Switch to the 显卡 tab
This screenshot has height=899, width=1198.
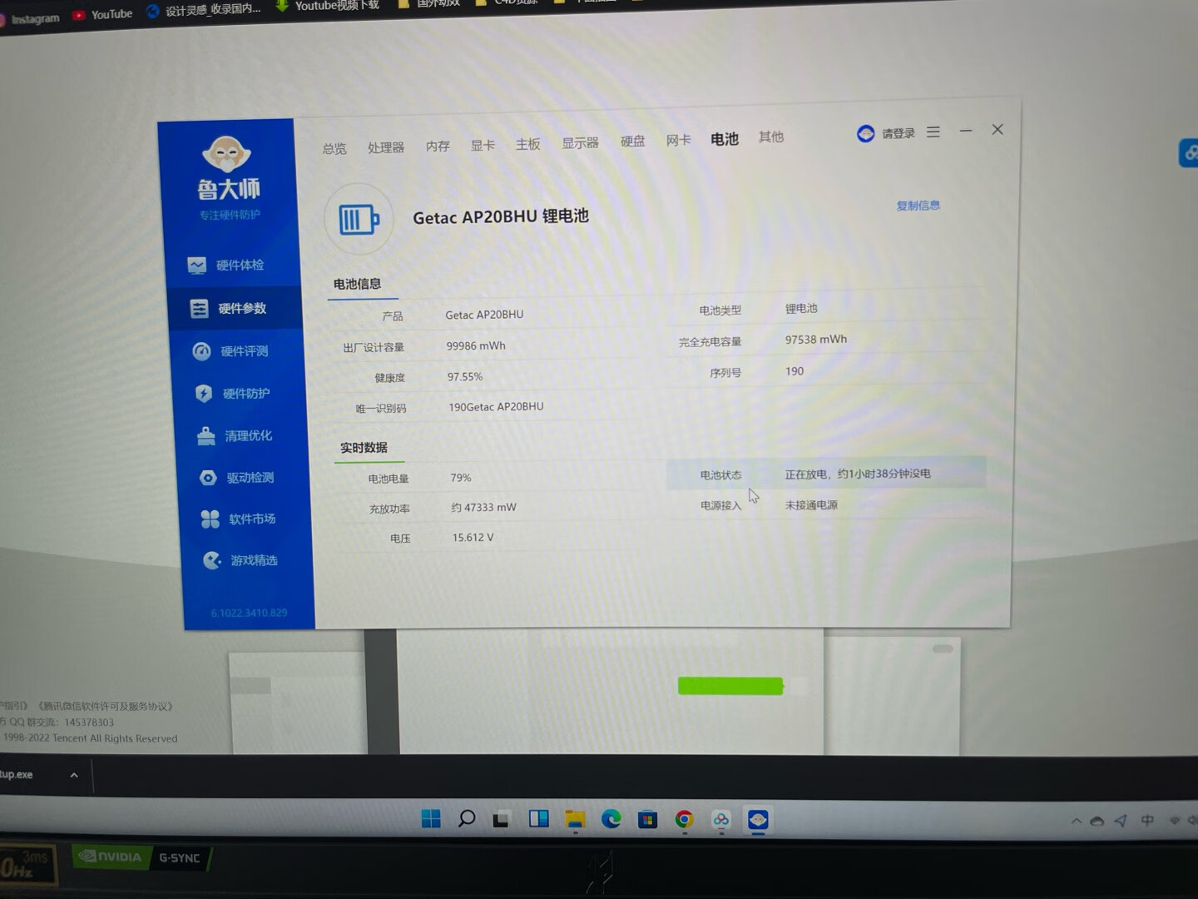[x=483, y=146]
